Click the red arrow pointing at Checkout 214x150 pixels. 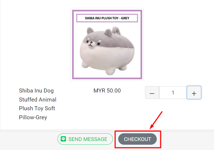click(x=156, y=120)
